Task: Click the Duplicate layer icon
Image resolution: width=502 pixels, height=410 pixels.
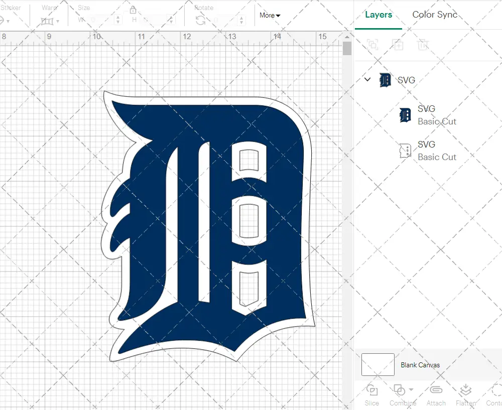Action: point(398,45)
